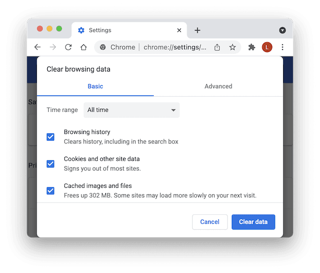Screen dimensions: 320x273
Task: Switch to the Basic tab
Action: pos(96,86)
